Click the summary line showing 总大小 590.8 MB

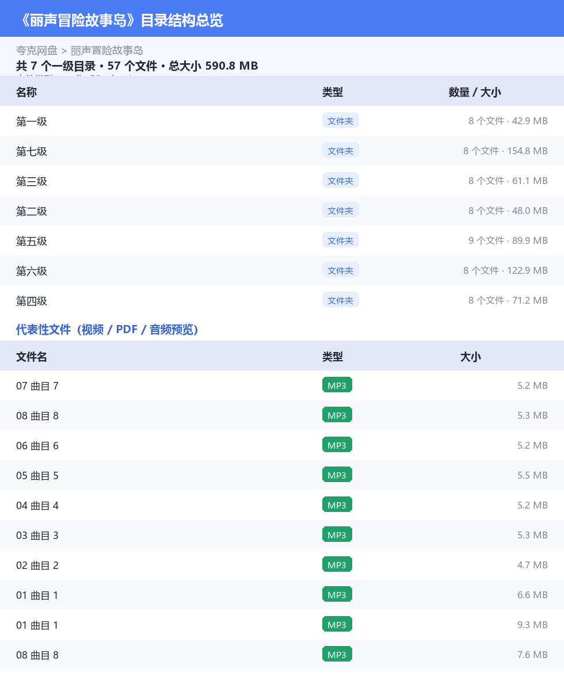click(x=137, y=66)
